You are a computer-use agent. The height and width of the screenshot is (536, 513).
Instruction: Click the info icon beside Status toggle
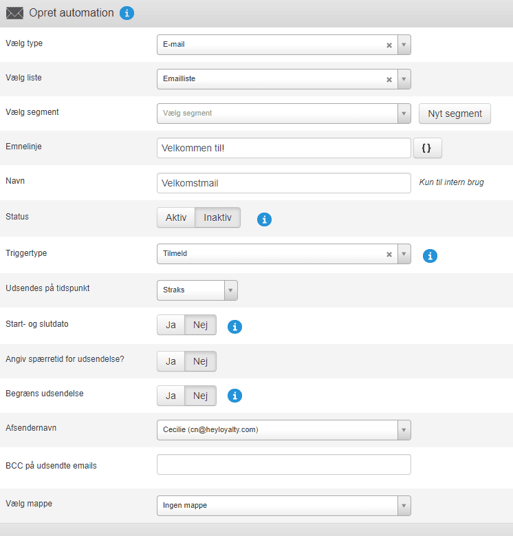pos(264,219)
